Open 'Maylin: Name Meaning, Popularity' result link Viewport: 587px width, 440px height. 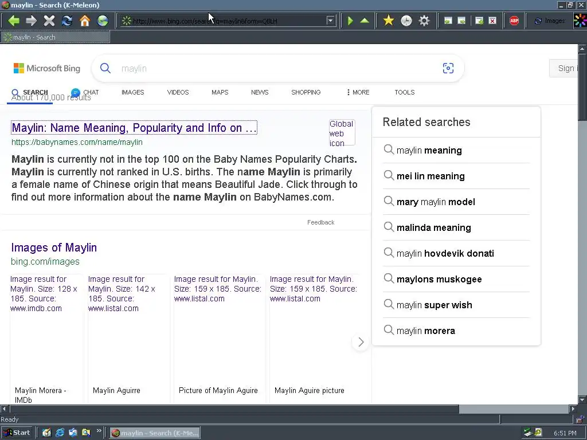click(134, 128)
